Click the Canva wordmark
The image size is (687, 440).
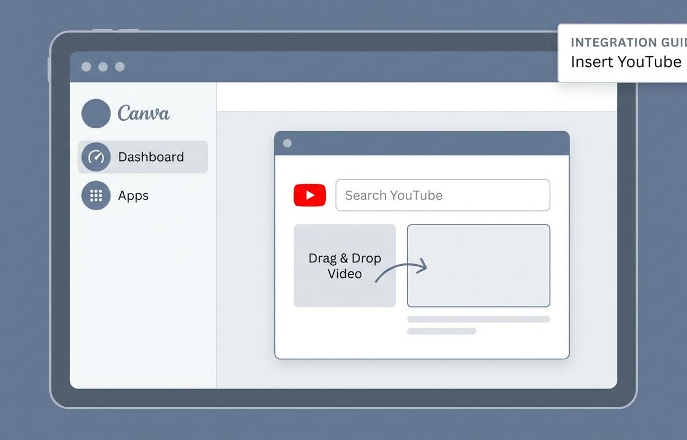(144, 113)
